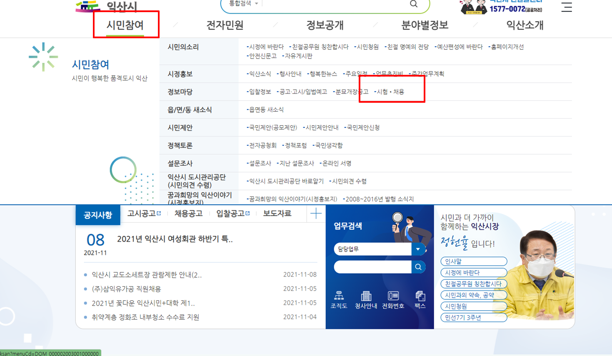The width and height of the screenshot is (612, 356).
Task: Open the 시민참여 main menu
Action: 125,25
